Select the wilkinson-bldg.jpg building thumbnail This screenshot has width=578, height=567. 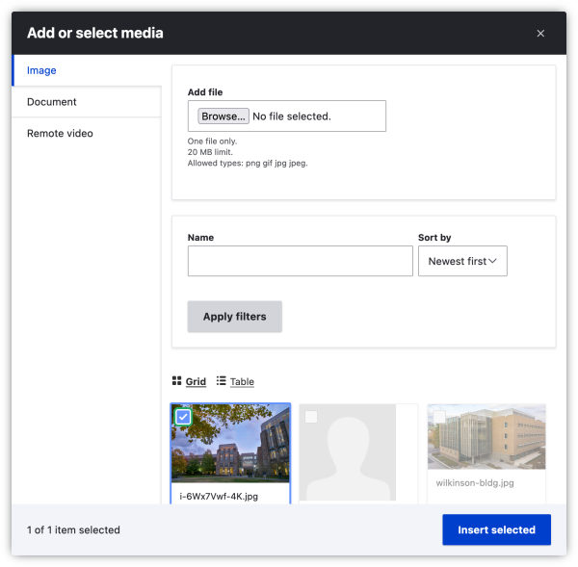[x=486, y=437]
